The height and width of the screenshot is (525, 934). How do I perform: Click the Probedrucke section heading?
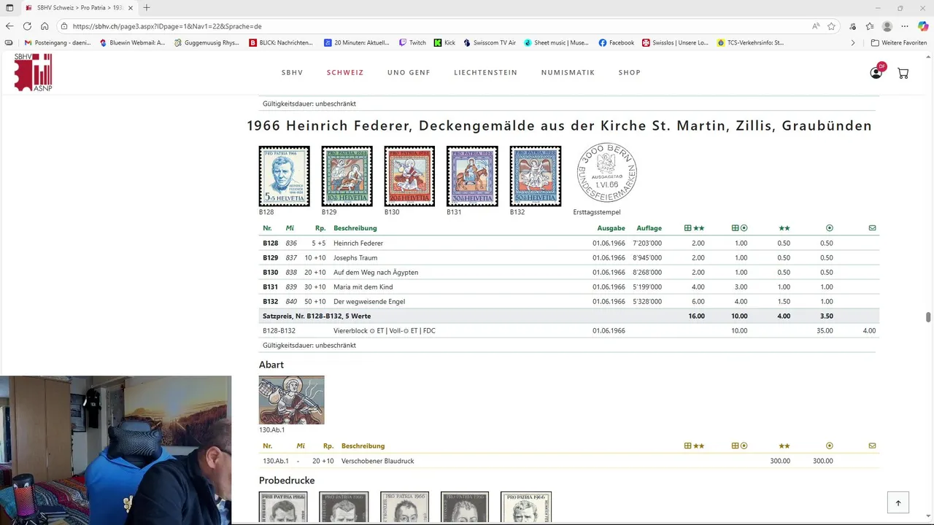pyautogui.click(x=287, y=481)
